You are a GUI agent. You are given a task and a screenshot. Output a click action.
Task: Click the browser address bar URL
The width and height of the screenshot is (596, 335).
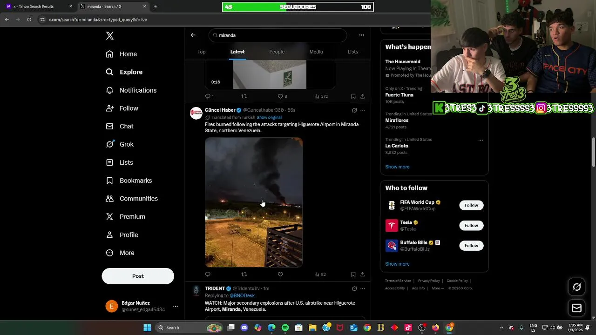(98, 20)
